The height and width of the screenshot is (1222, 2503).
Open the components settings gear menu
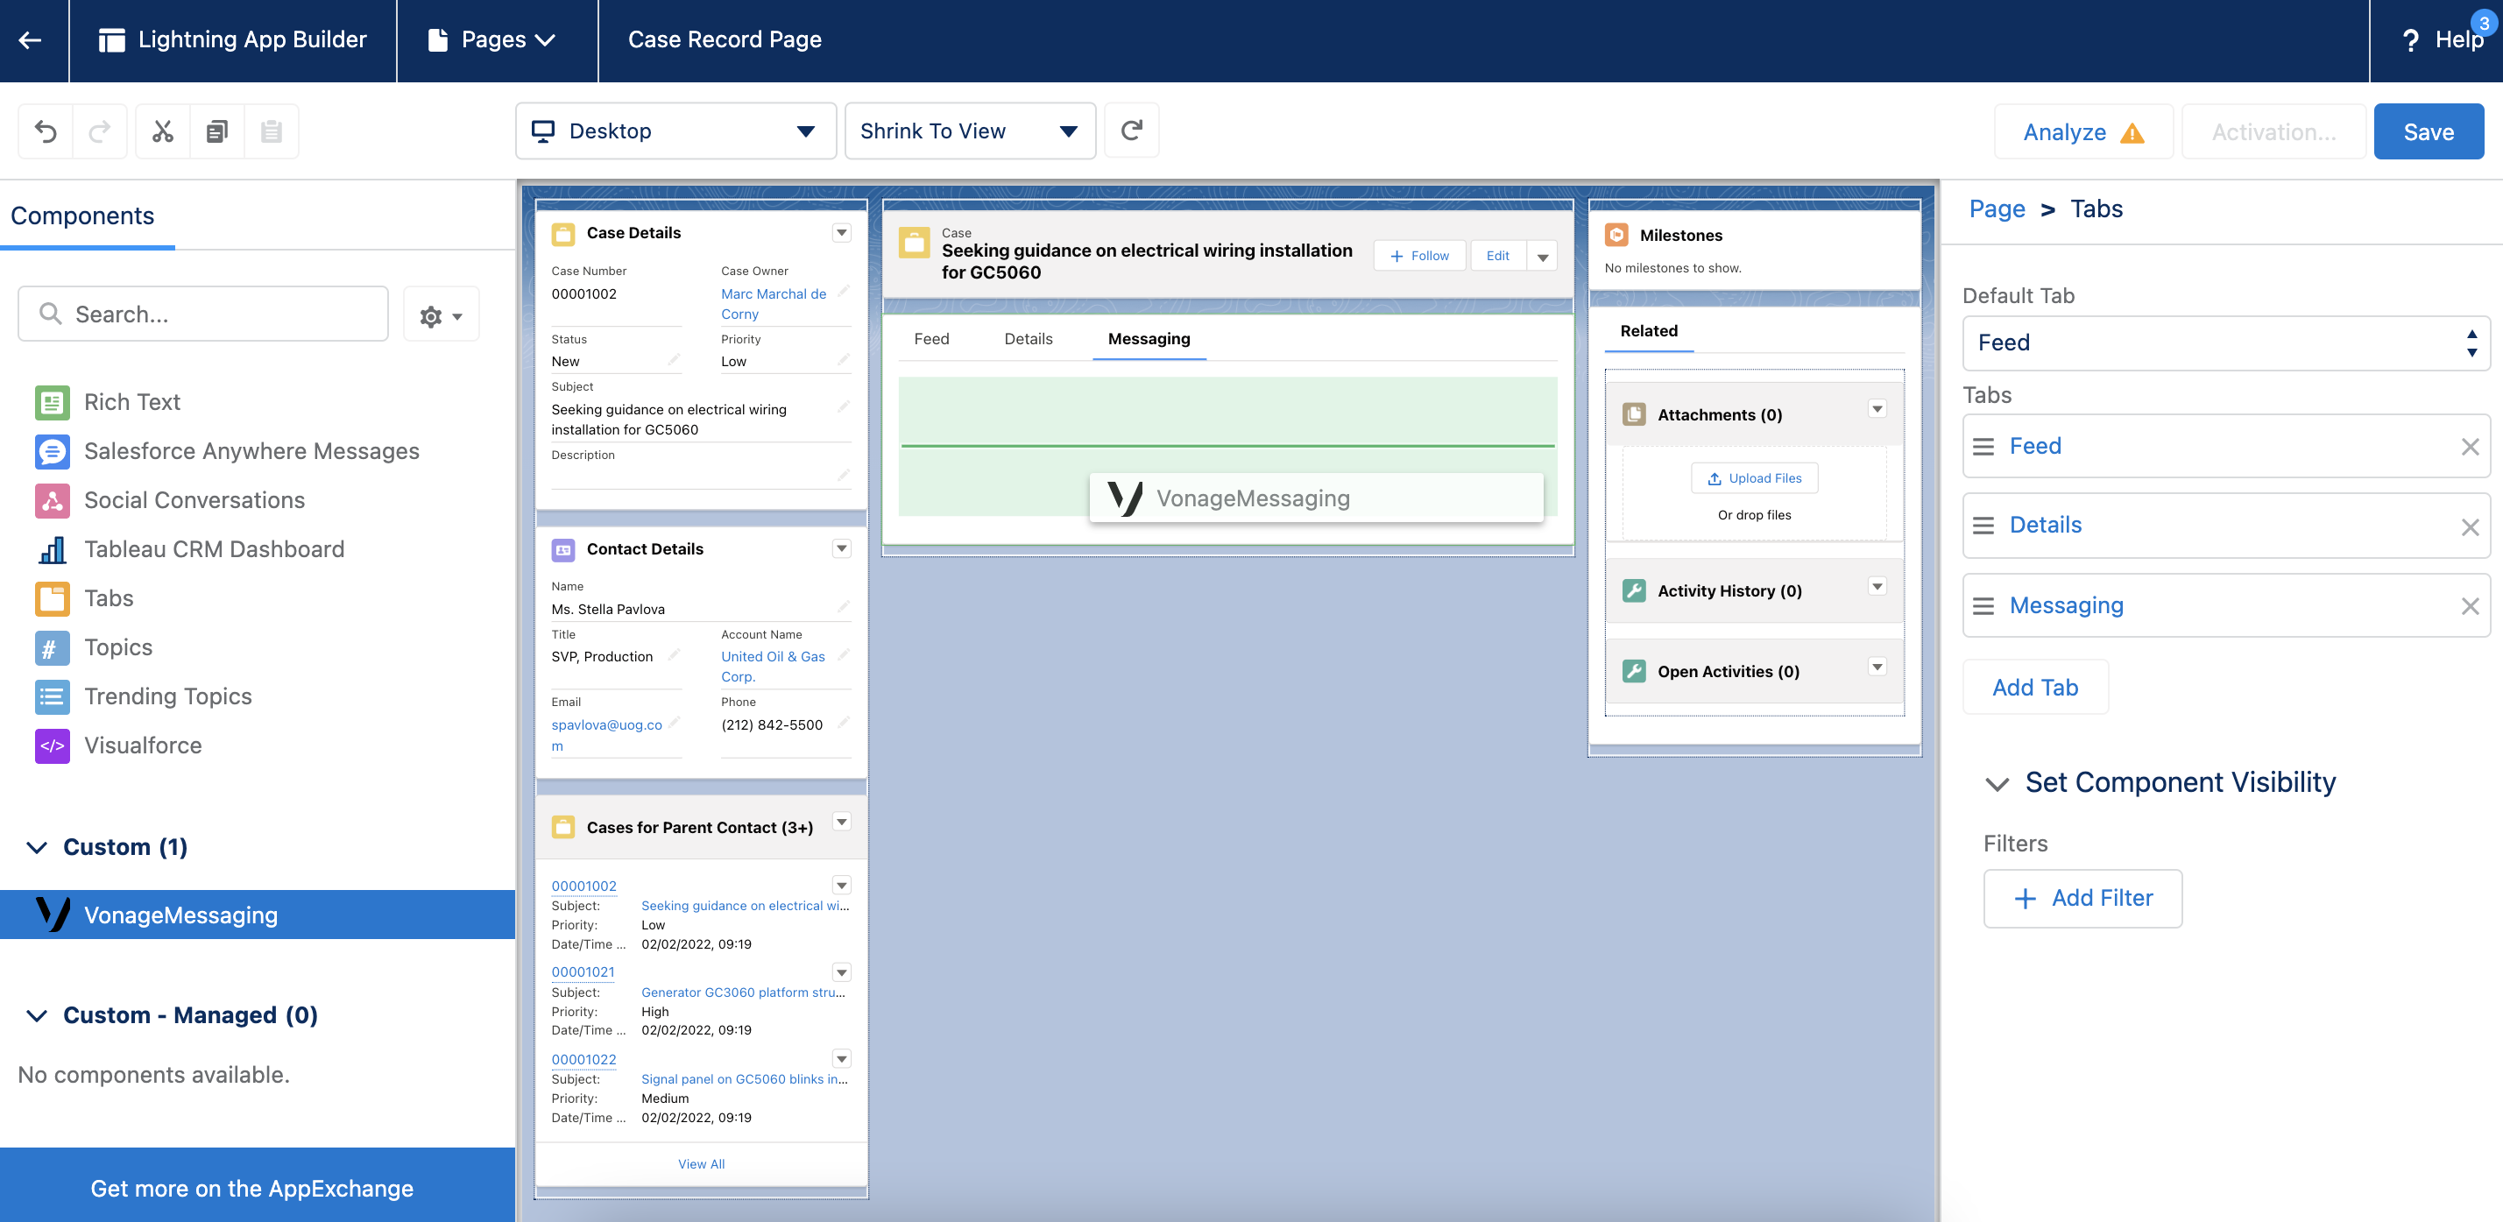click(x=442, y=314)
